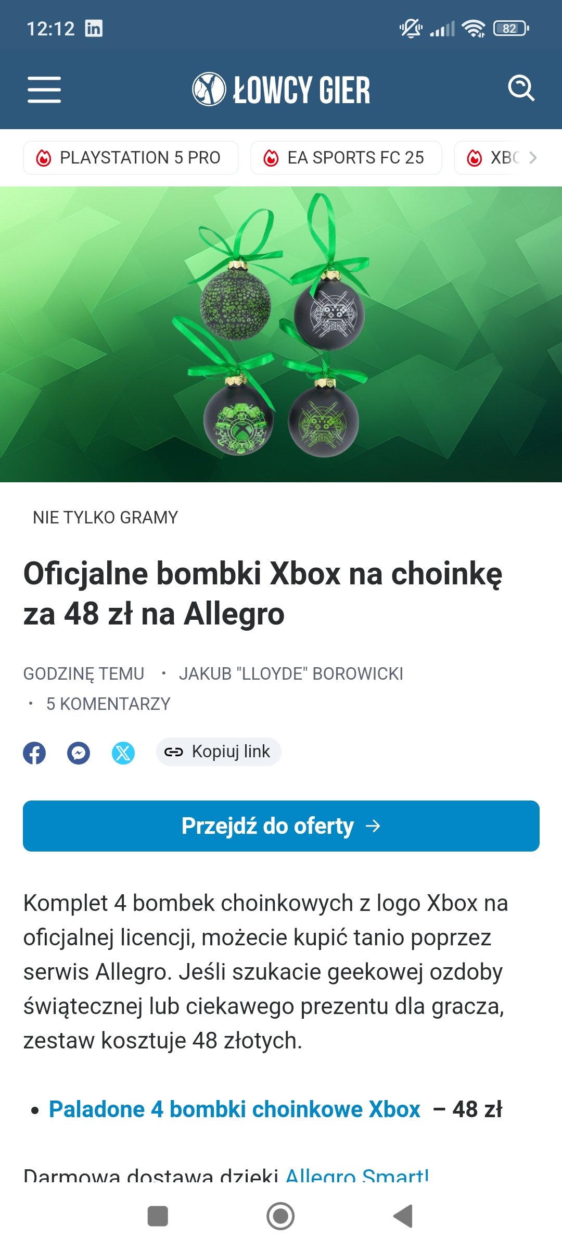Tap the Android recent apps square
Viewport: 562px width, 1250px height.
(158, 1216)
